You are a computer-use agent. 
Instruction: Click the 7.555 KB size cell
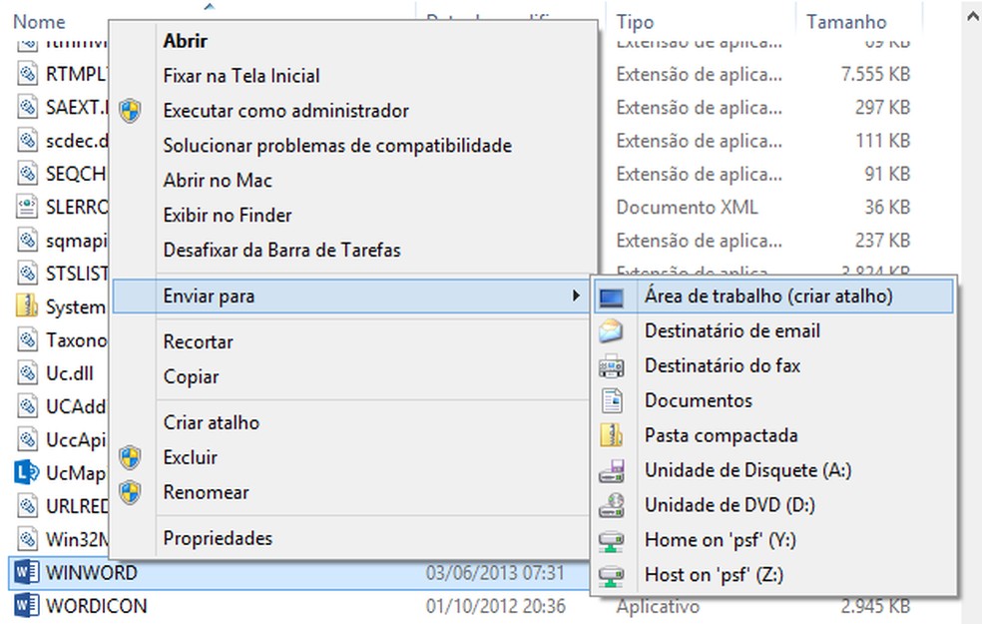(875, 74)
